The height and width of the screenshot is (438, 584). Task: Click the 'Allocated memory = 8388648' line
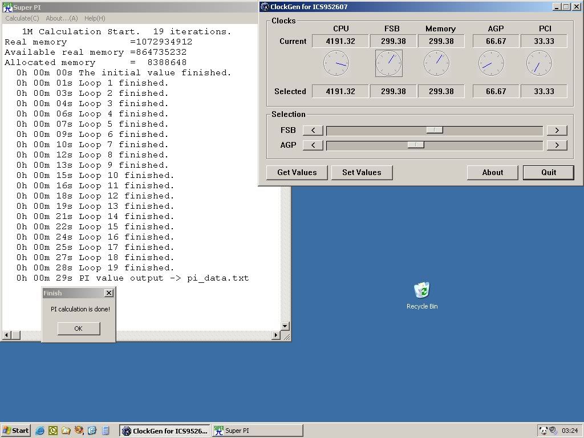(95, 63)
